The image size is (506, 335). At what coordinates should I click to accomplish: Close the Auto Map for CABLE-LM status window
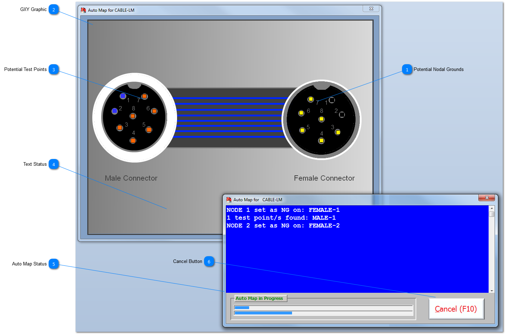tap(486, 198)
